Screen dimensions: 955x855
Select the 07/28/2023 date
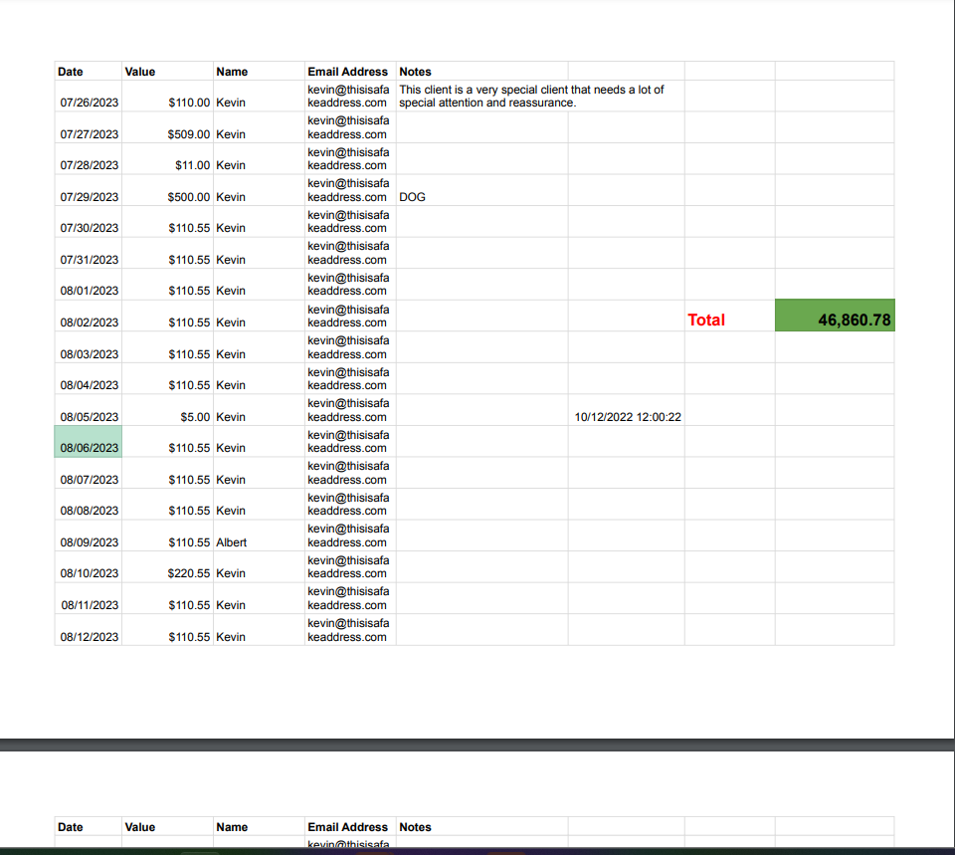[89, 165]
